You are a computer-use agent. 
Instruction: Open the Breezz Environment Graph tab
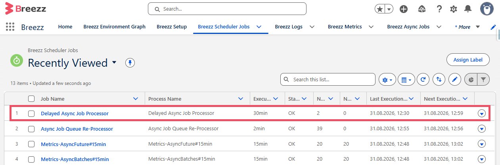[114, 27]
